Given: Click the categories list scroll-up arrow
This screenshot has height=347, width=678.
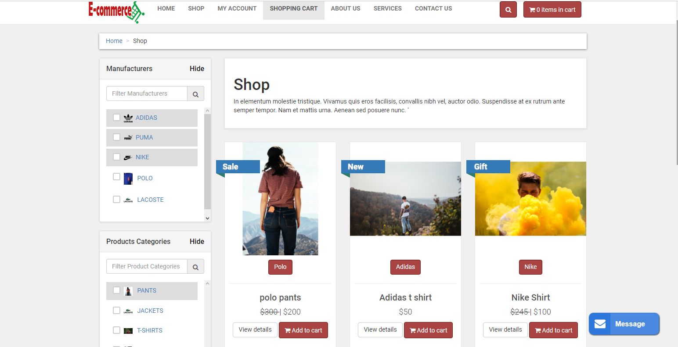Looking at the screenshot, I should point(208,283).
